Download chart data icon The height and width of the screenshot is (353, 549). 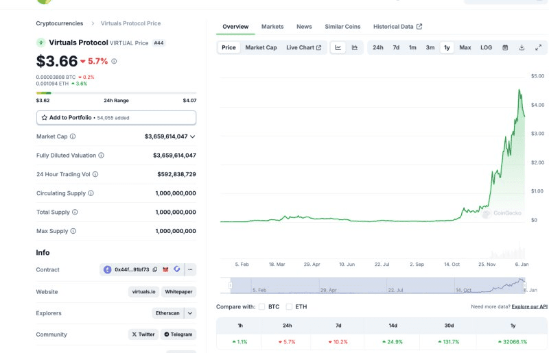click(x=522, y=47)
